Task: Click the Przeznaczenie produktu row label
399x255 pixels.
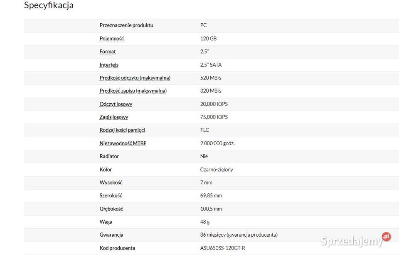Action: point(126,25)
